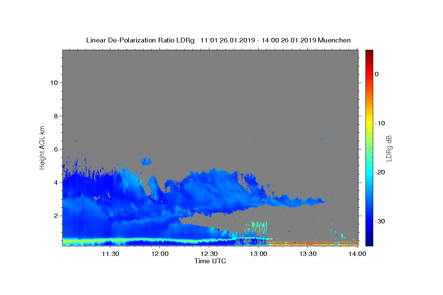Viewport: 443px width, 295px height.
Task: Click the dark red top of colorbar
Action: pyautogui.click(x=369, y=53)
